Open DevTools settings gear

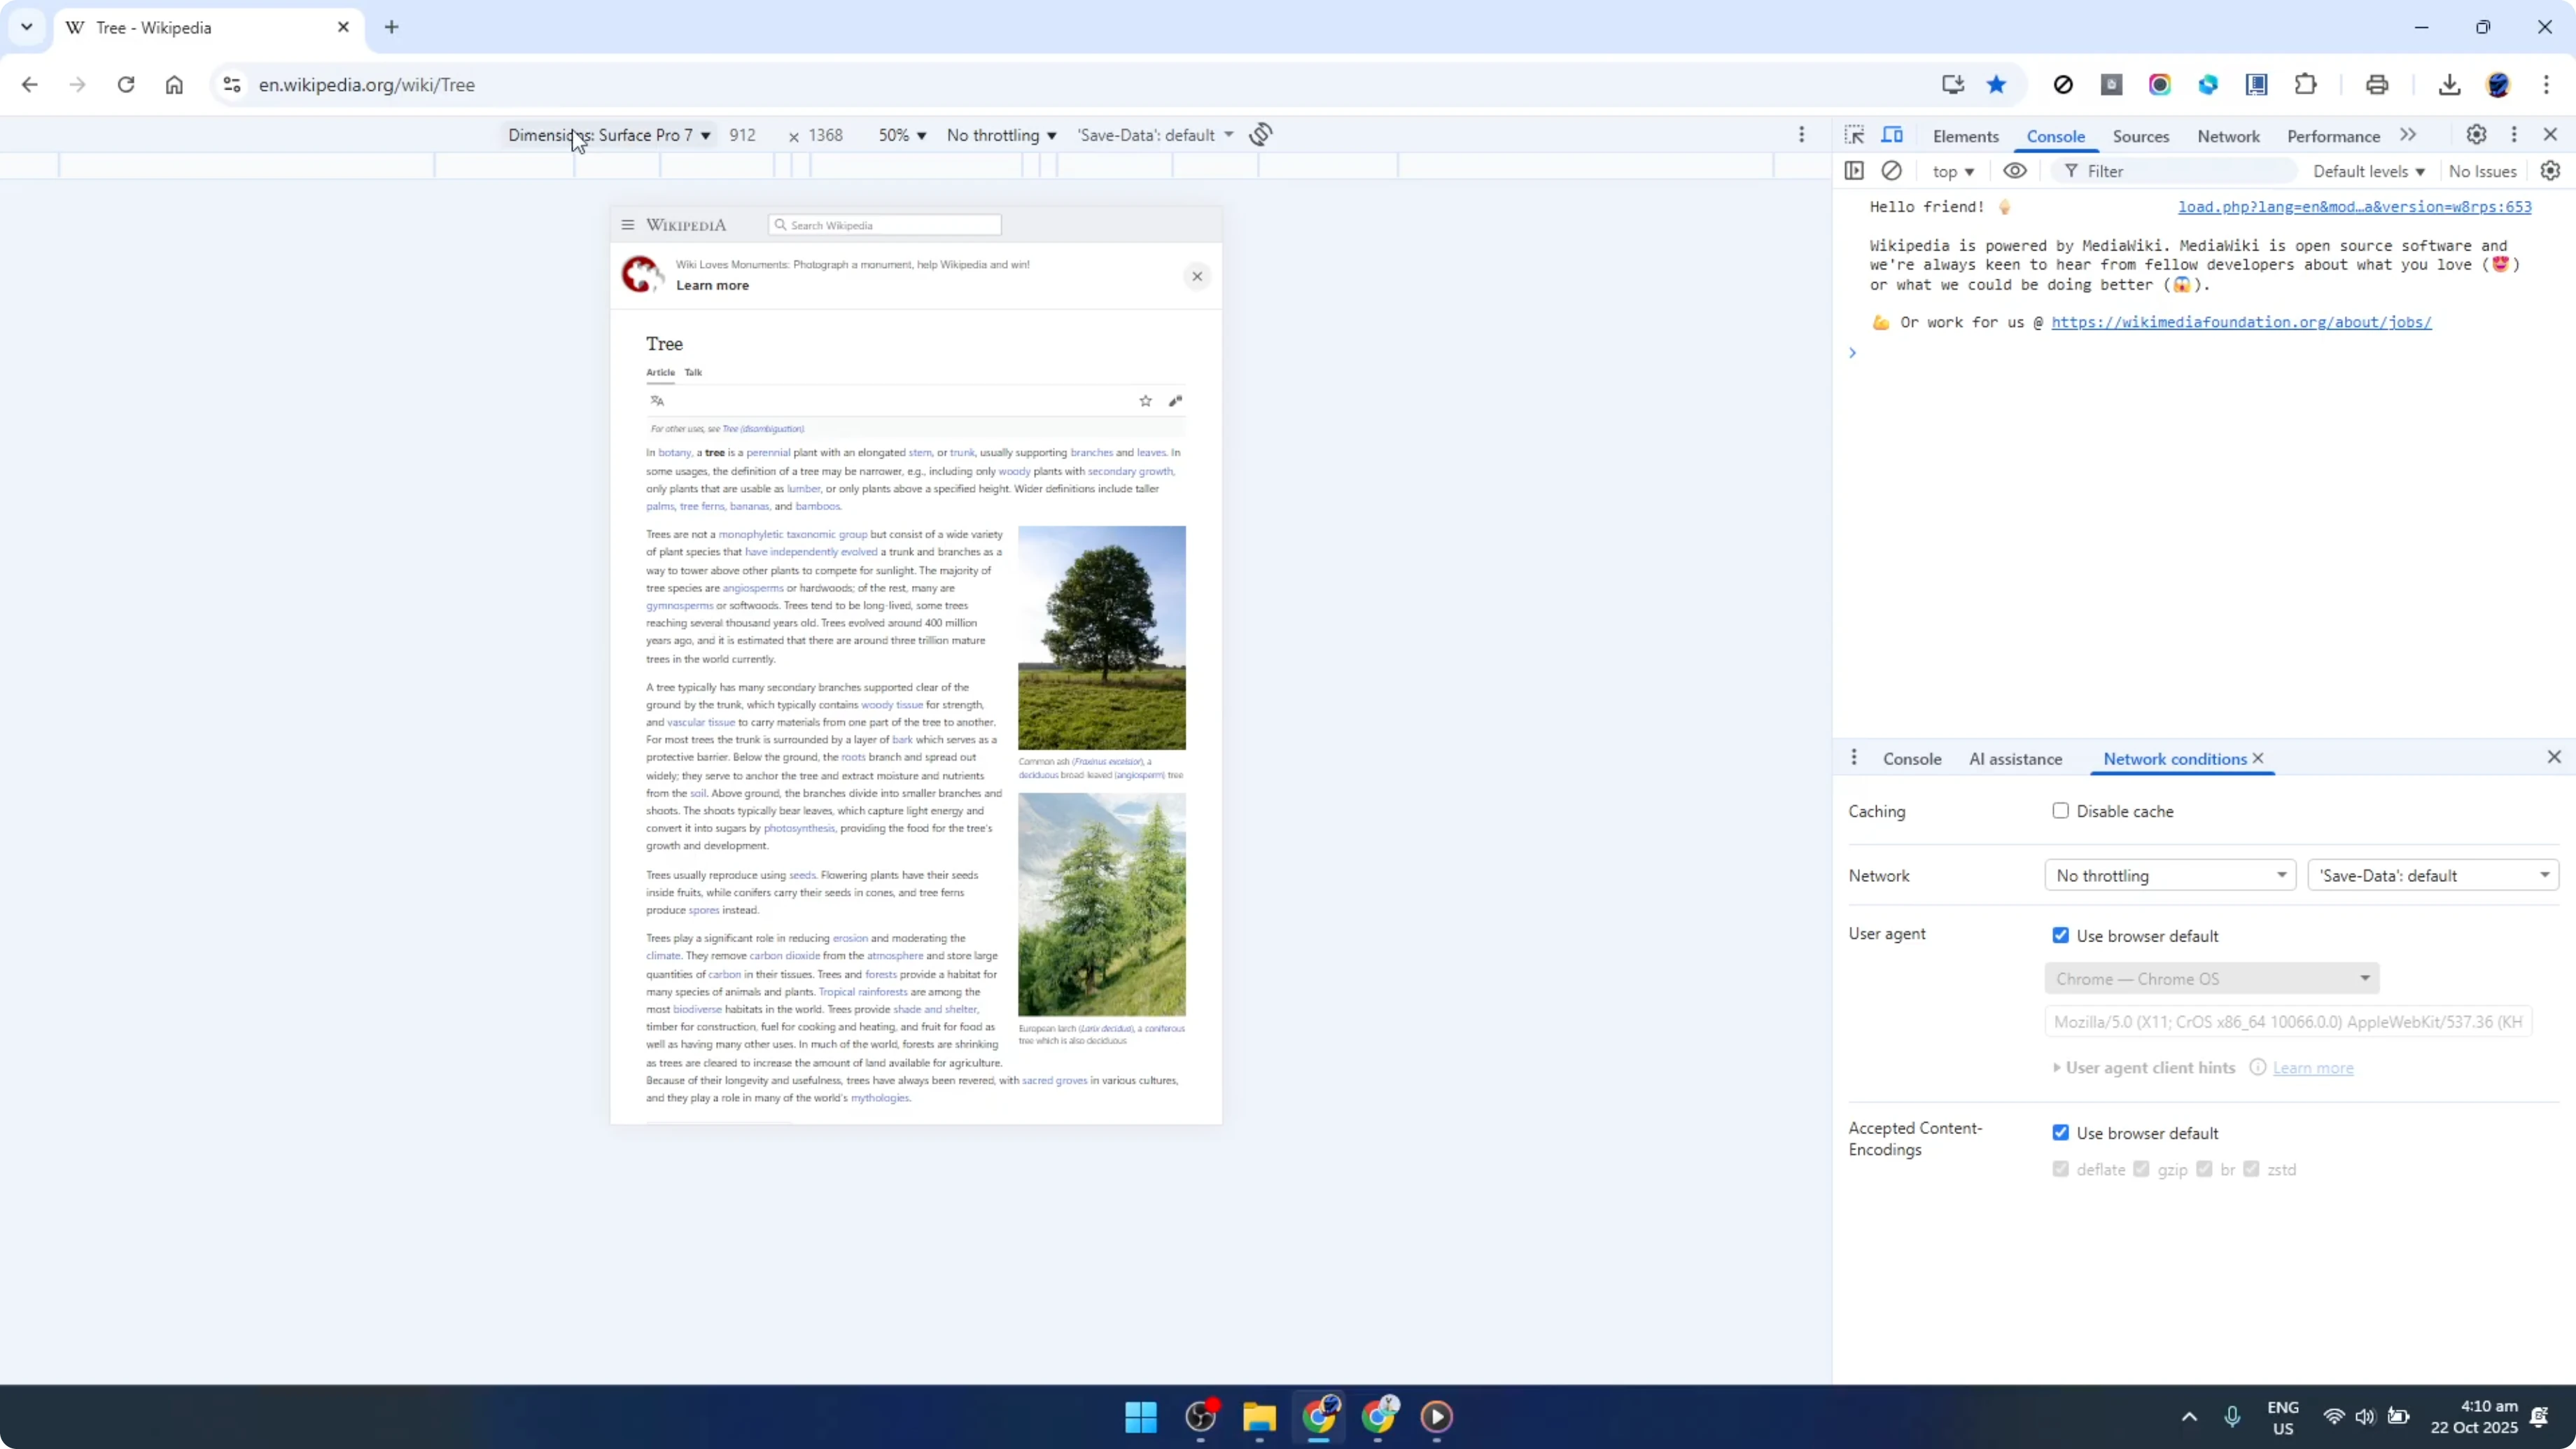2476,134
